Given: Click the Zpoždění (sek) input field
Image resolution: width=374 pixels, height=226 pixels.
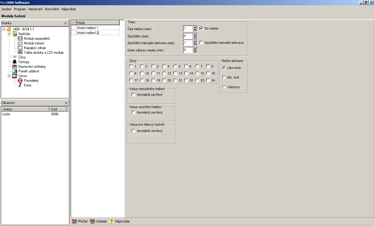Looking at the screenshot, I should (x=188, y=36).
